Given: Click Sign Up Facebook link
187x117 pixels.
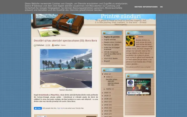Looking at the screenshot, I should point(60,108).
